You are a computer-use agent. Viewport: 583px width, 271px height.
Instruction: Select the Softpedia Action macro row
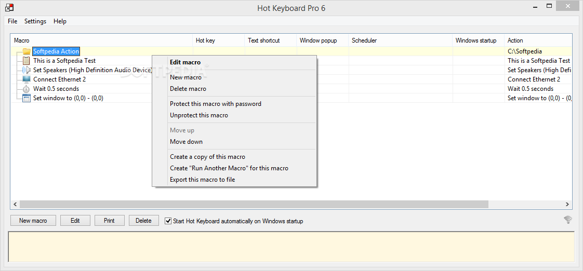(x=56, y=51)
